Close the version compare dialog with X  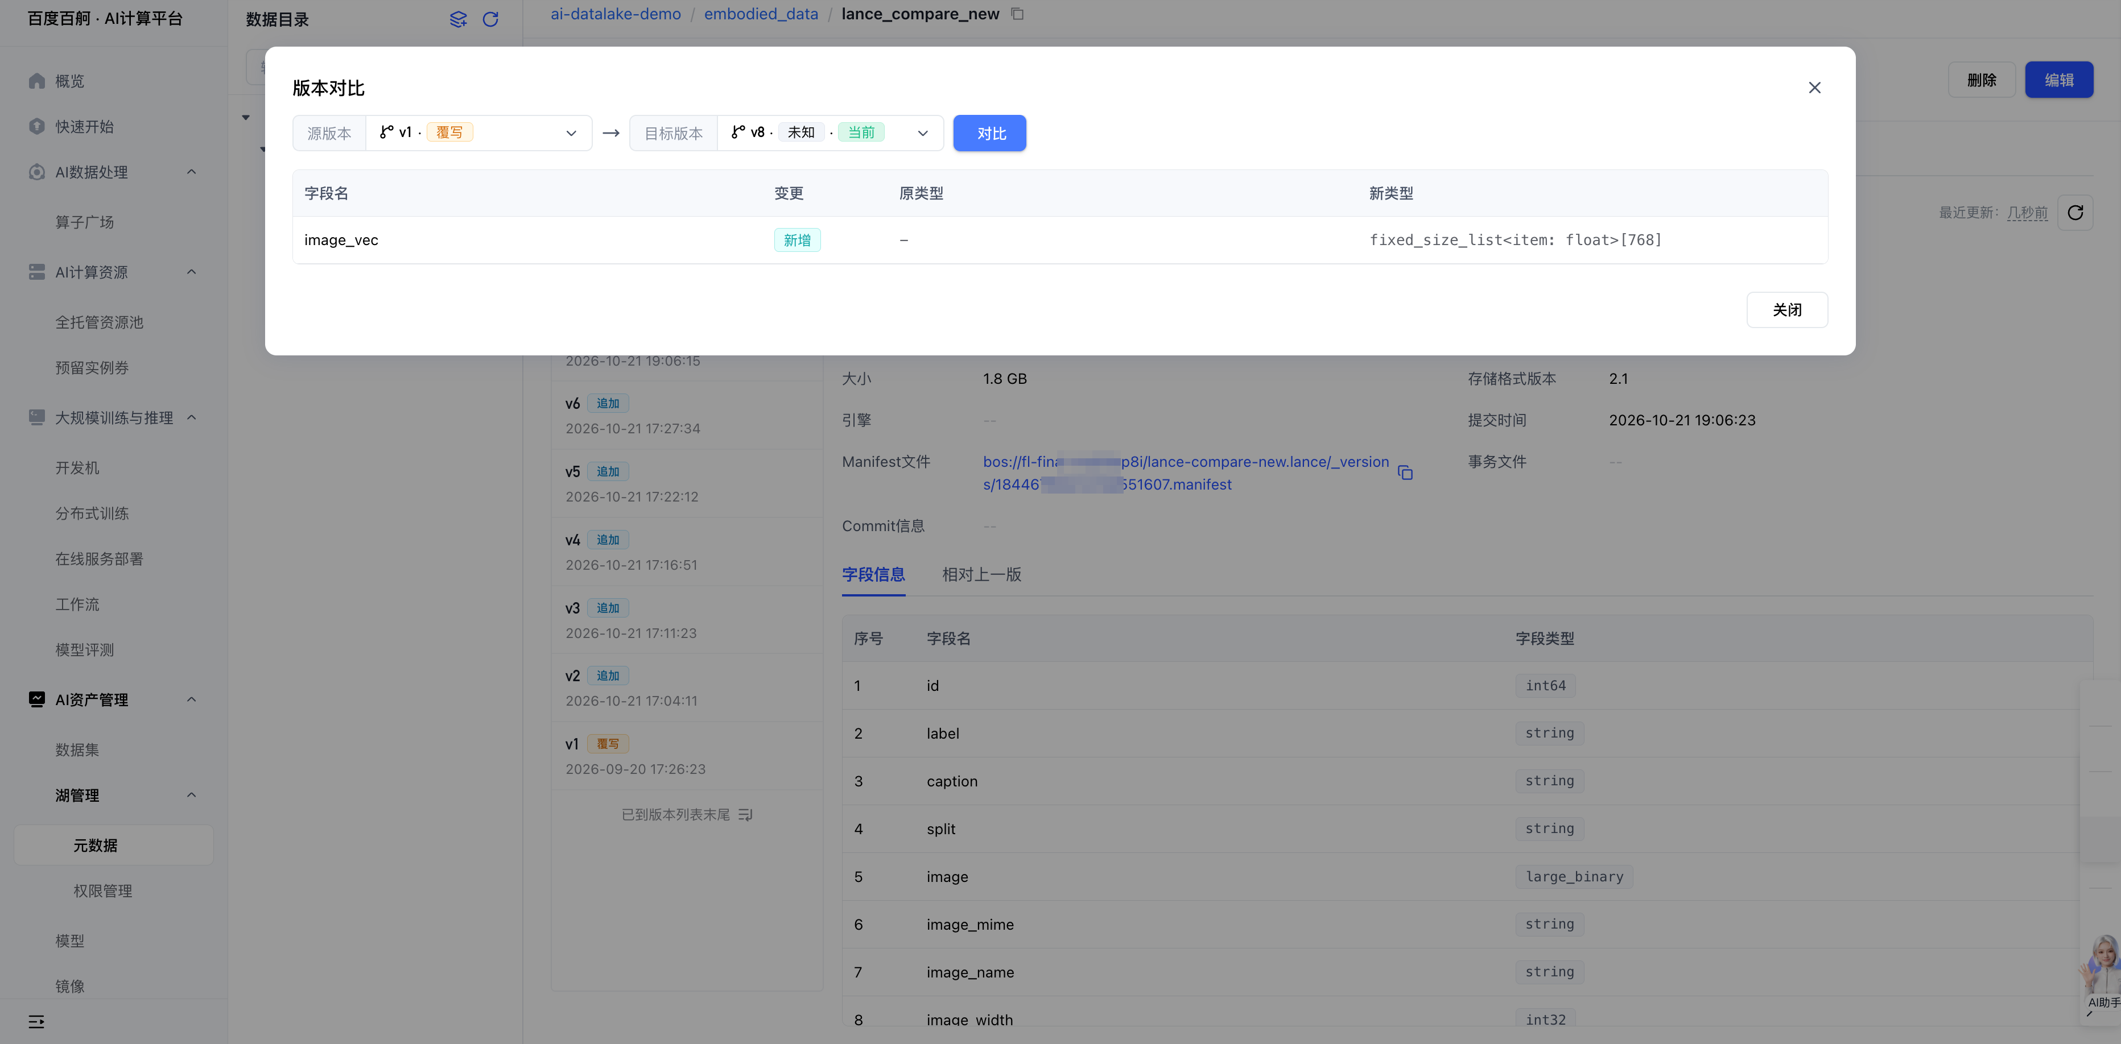[1815, 87]
